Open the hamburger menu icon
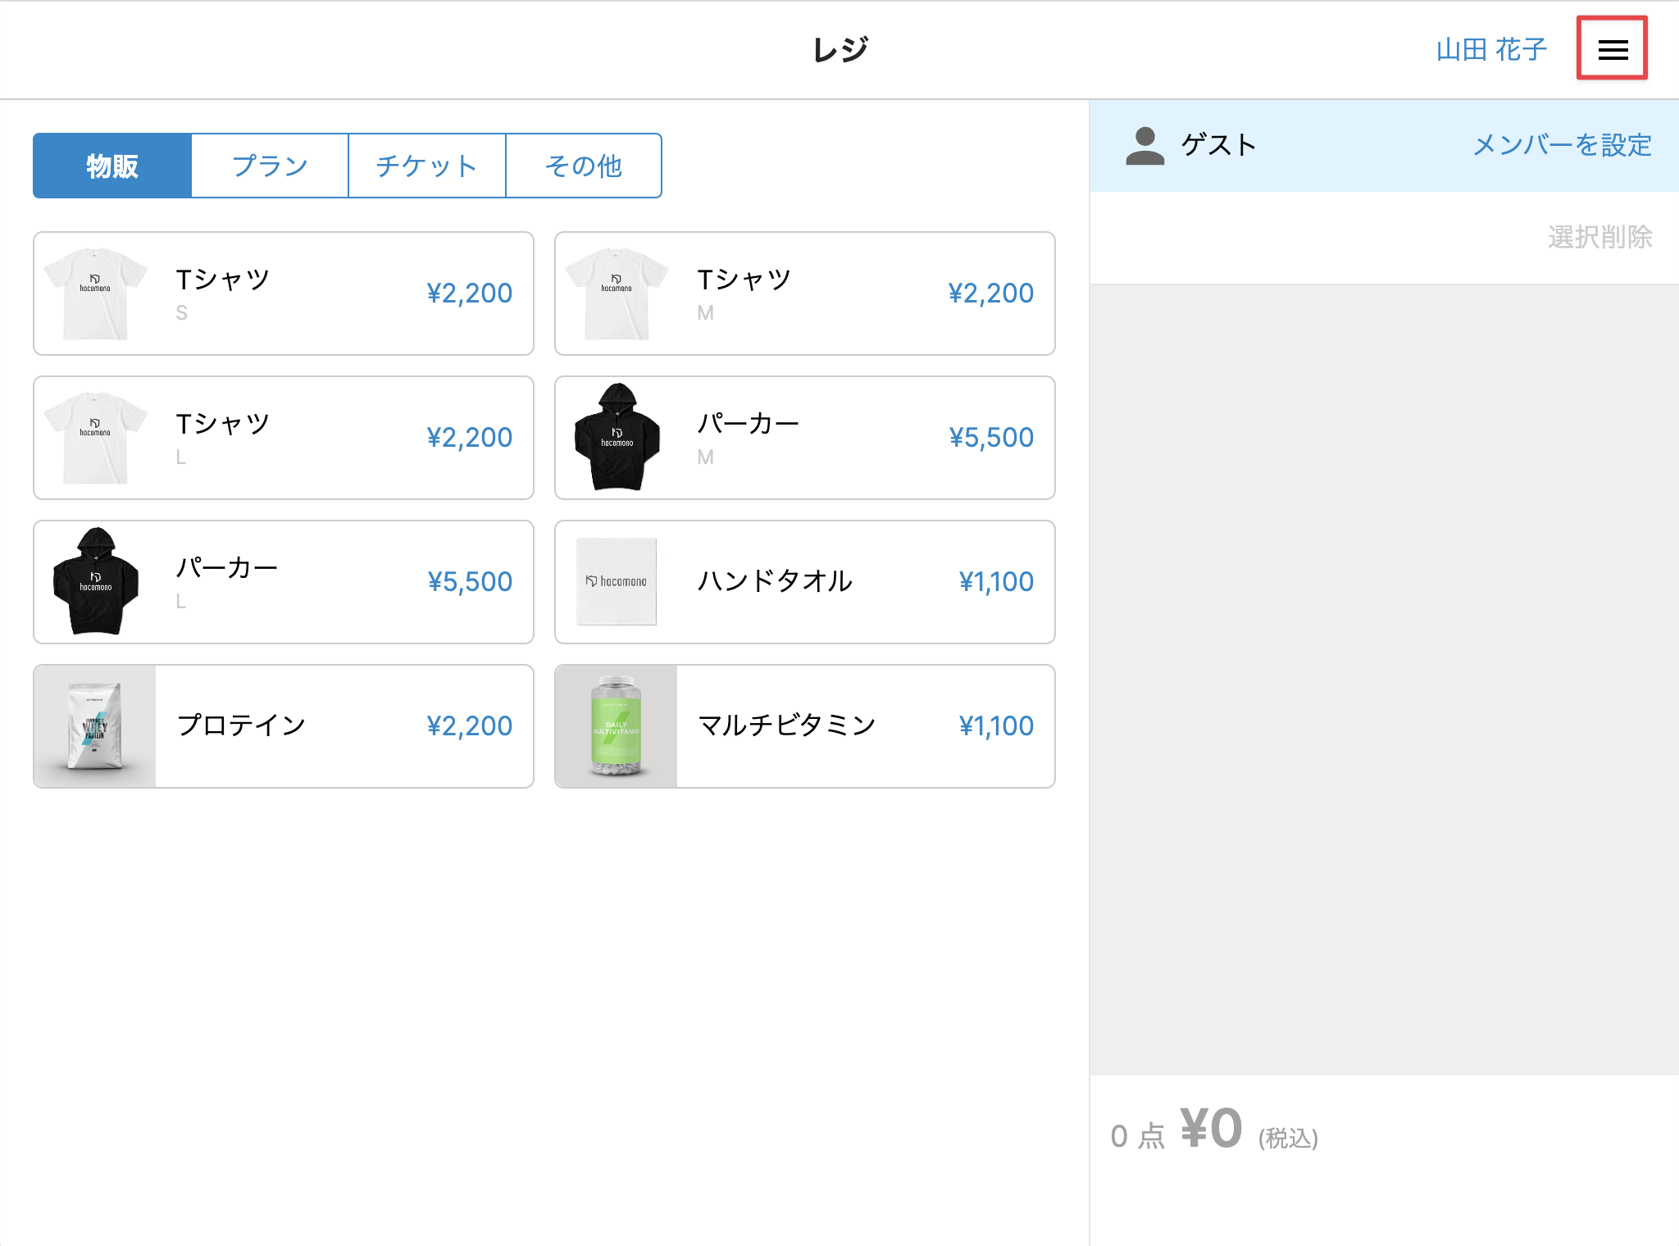Viewport: 1679px width, 1246px height. pos(1612,49)
